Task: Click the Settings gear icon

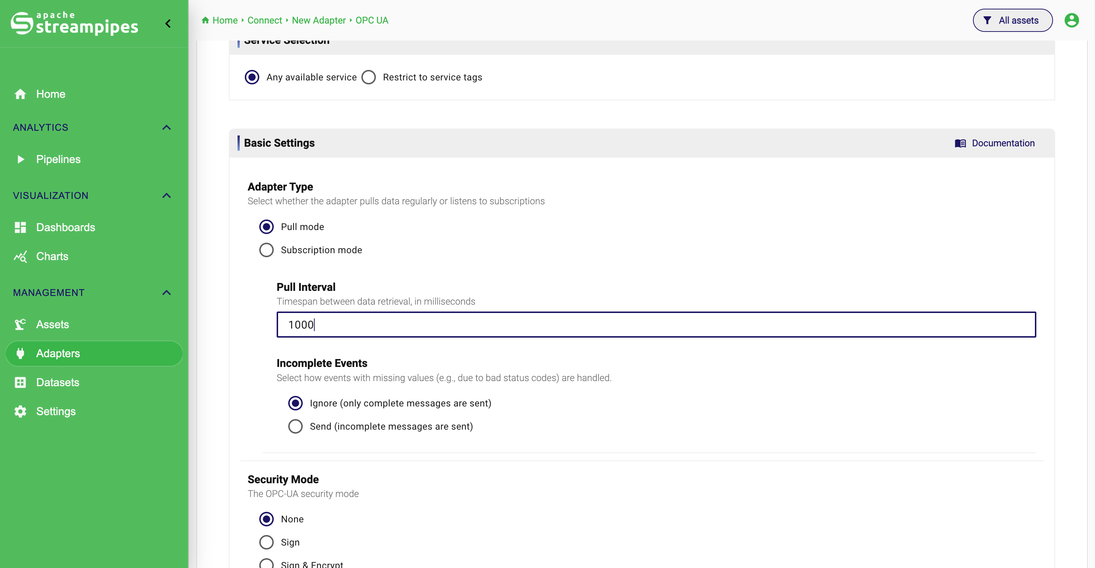Action: click(x=20, y=411)
